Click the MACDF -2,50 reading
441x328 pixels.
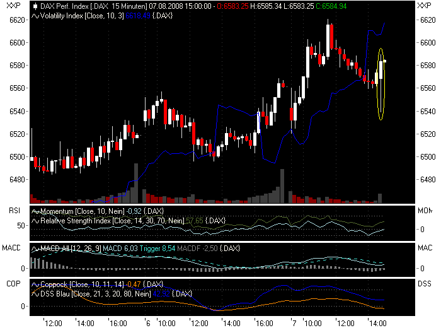click(x=197, y=249)
